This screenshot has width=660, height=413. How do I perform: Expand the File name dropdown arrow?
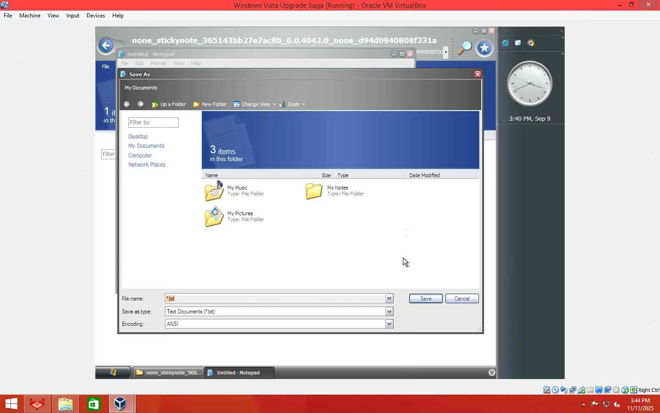pyautogui.click(x=389, y=299)
